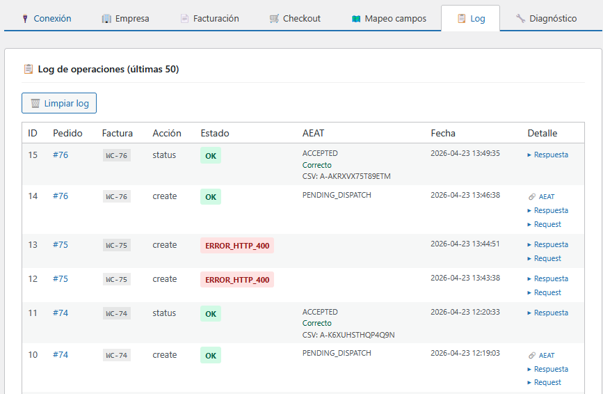Expand Request for log entry 14
The height and width of the screenshot is (394, 603).
coord(547,224)
